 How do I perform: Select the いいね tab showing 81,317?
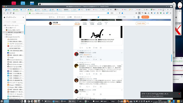[100, 23]
